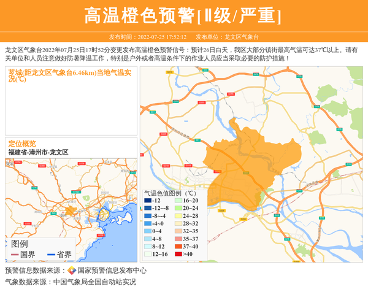Image resolution: width=368 pixels, height=289 pixels.
Task: Click the 高温橙色预警 title banner
Action: pyautogui.click(x=183, y=15)
